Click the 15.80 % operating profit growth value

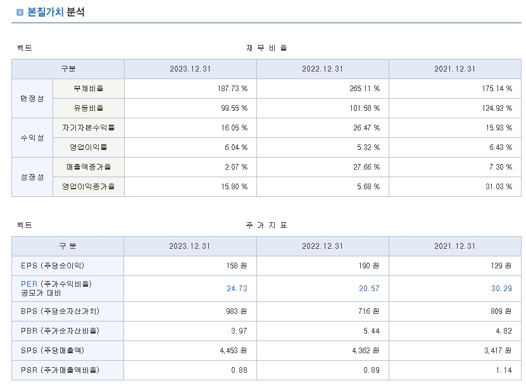click(234, 187)
